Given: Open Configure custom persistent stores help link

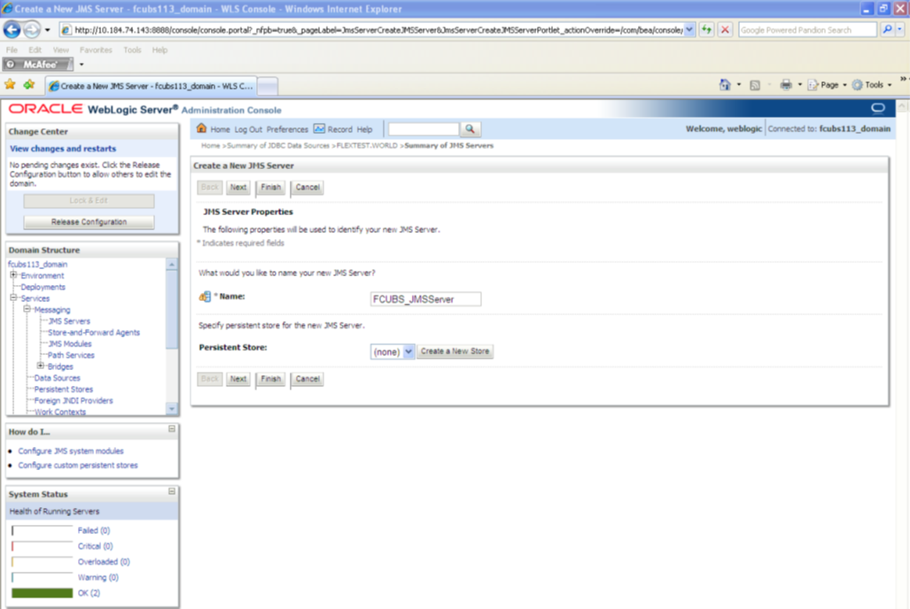Looking at the screenshot, I should coord(78,466).
